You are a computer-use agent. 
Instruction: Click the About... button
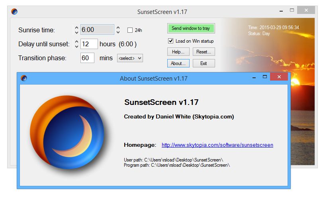click(x=178, y=63)
